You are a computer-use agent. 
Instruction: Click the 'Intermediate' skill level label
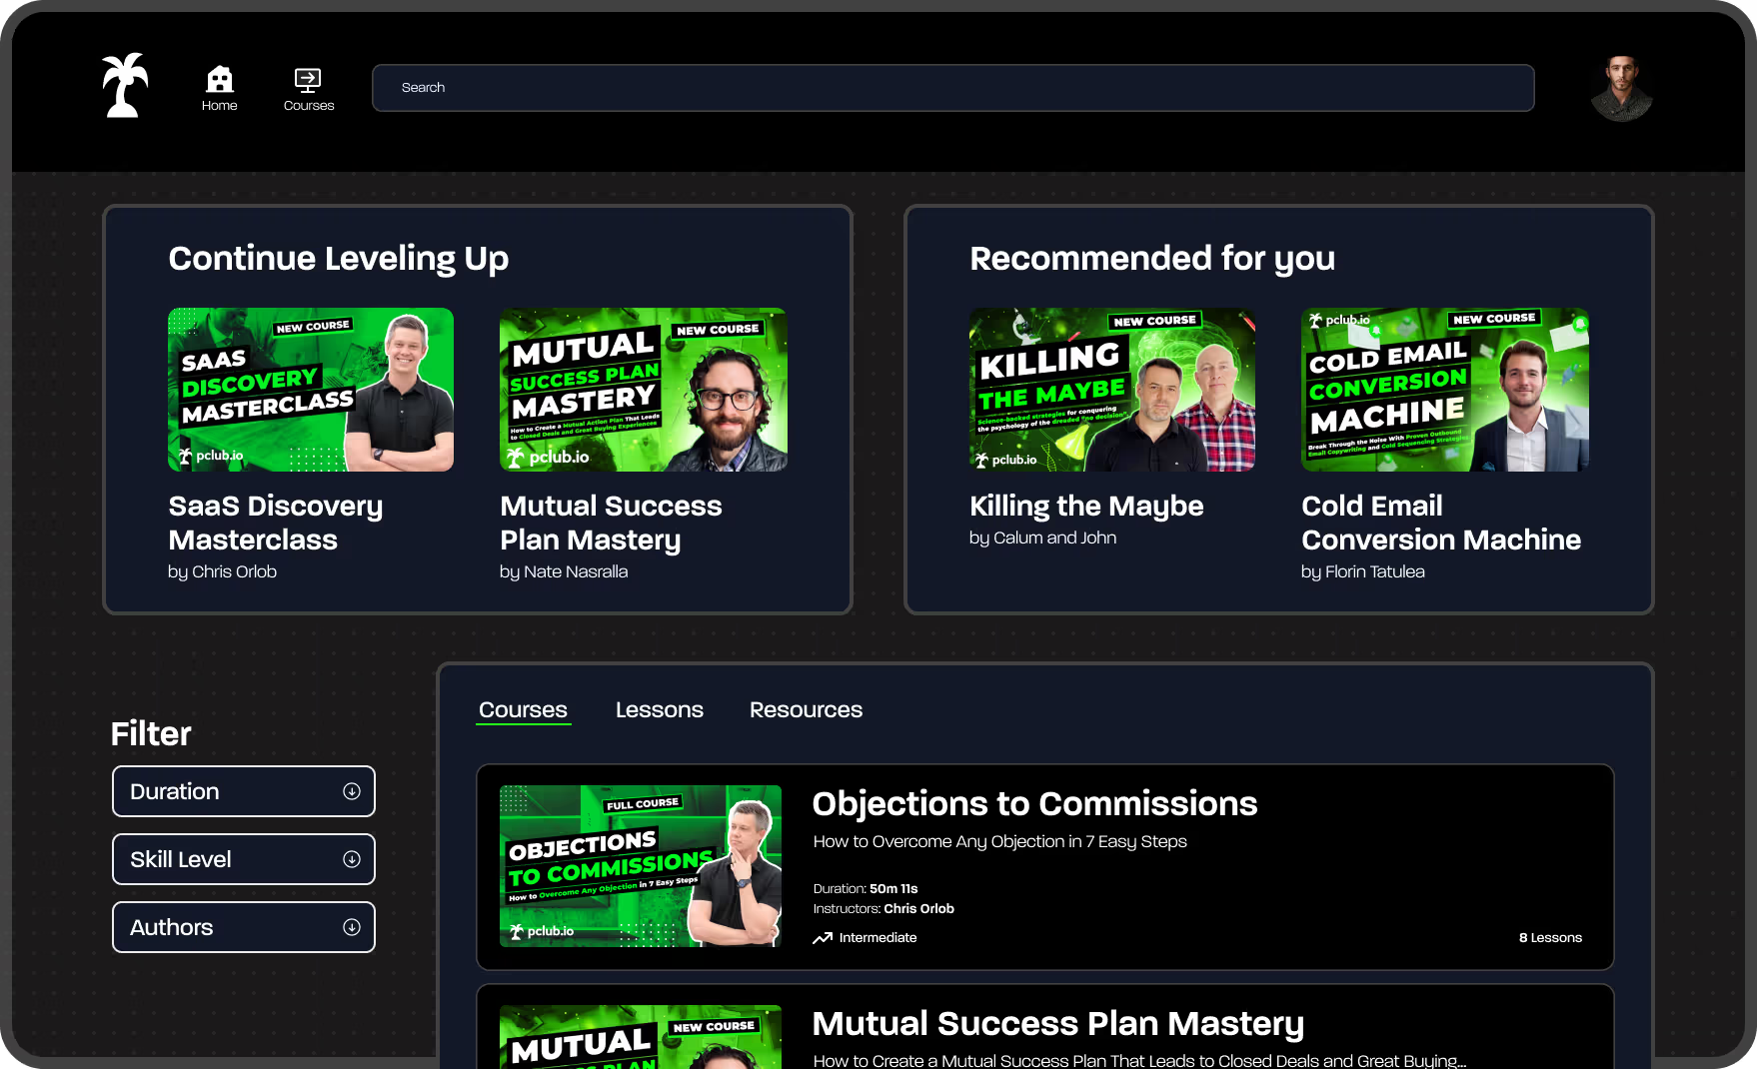[878, 938]
